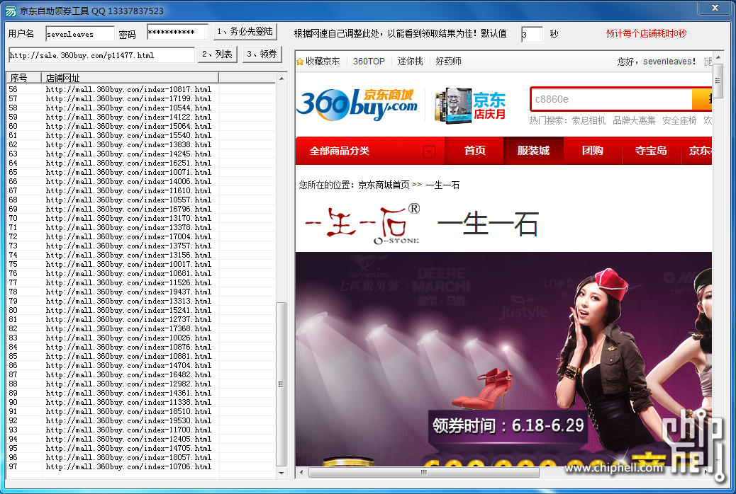Click the app icon in the title bar
The width and height of the screenshot is (736, 494).
[11, 11]
